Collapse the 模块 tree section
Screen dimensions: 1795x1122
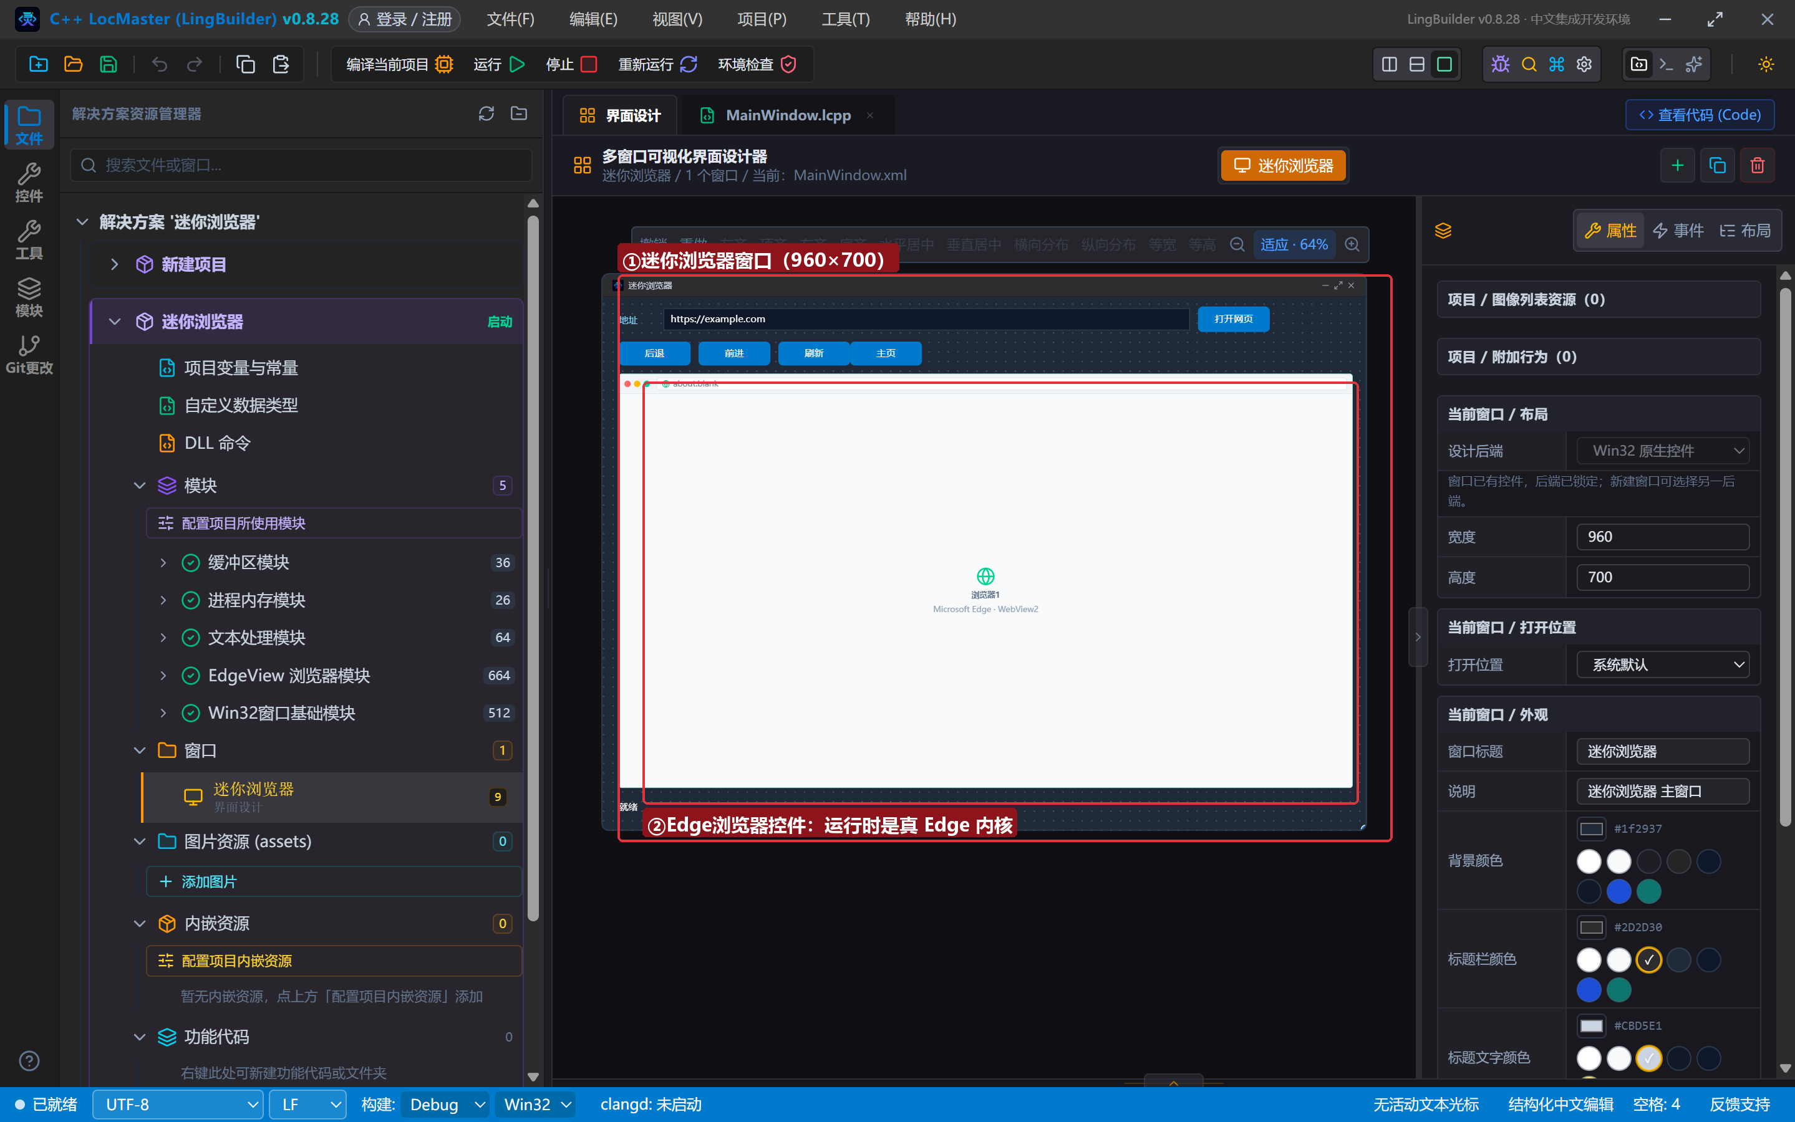[x=140, y=486]
